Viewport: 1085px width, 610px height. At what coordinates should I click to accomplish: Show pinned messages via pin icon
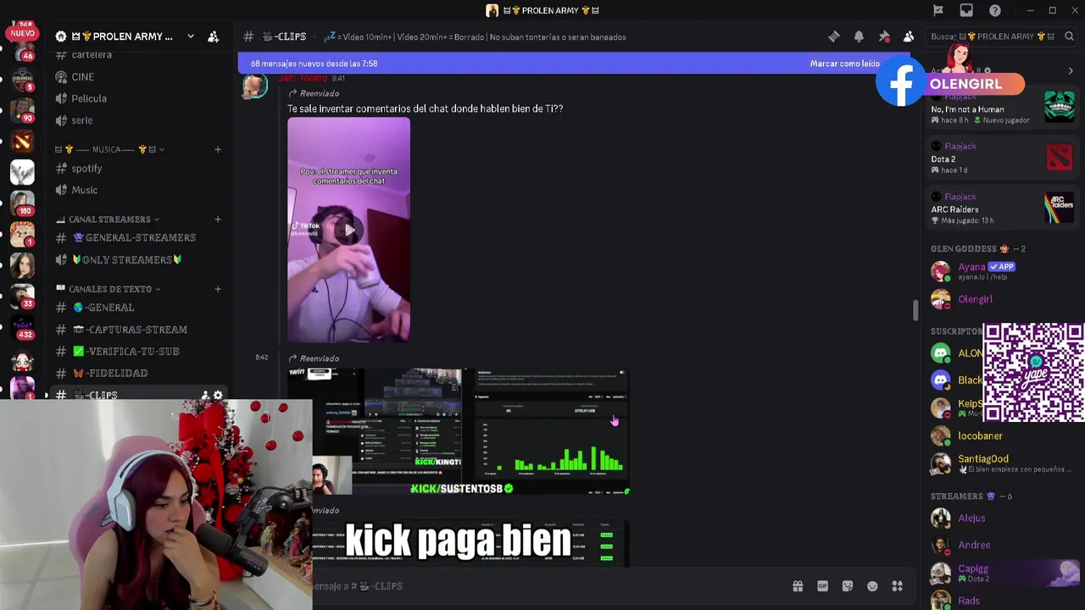coord(884,36)
